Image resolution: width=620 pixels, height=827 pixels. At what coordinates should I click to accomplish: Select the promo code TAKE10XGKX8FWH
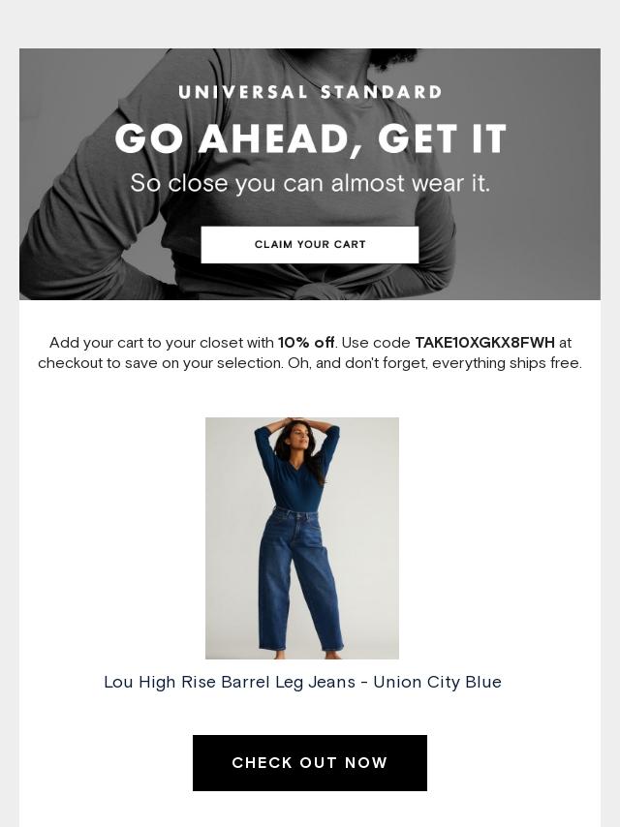(485, 343)
